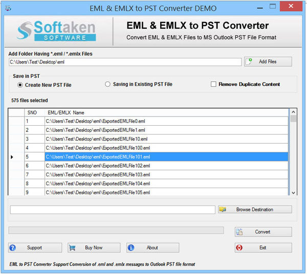
Task: Click the Add Files button label
Action: tap(268, 61)
